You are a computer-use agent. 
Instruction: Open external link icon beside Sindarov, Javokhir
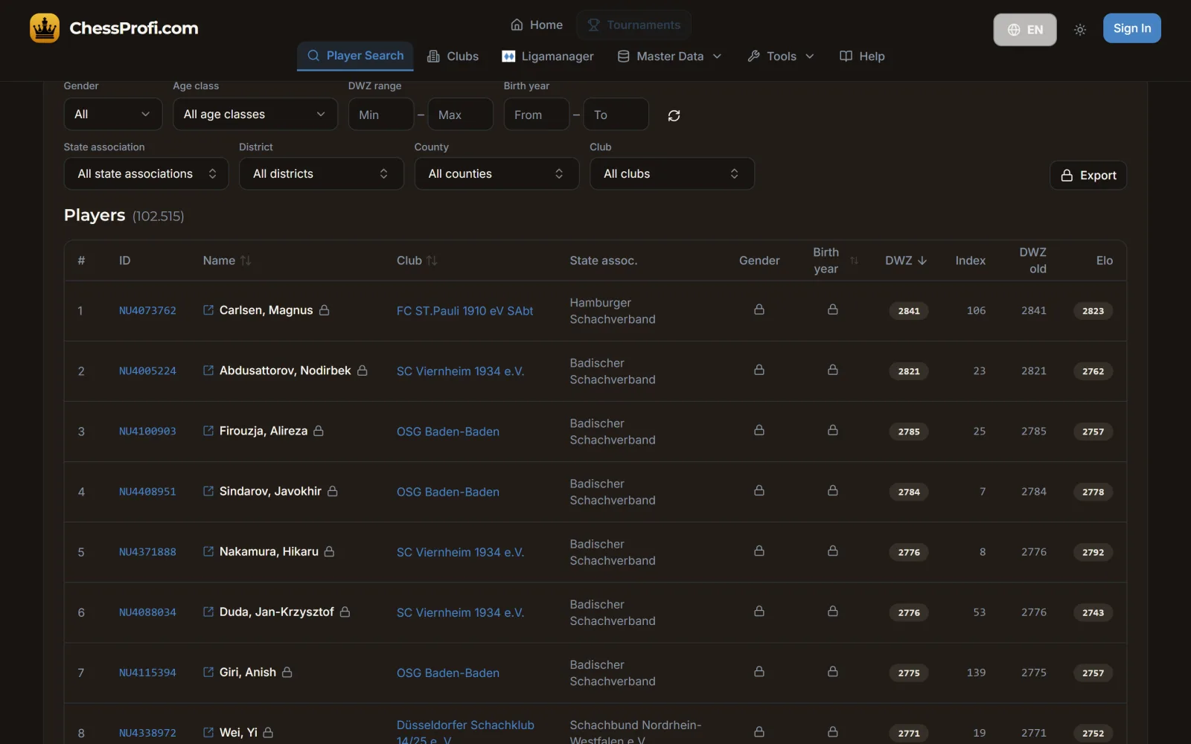(208, 490)
